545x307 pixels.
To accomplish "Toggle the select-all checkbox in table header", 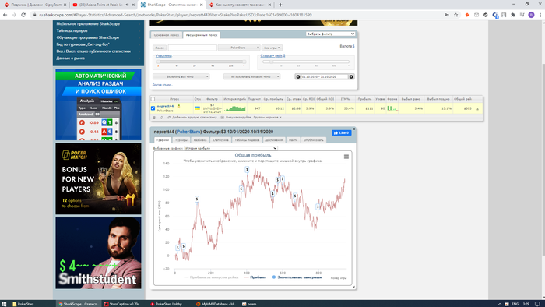I will (x=153, y=99).
